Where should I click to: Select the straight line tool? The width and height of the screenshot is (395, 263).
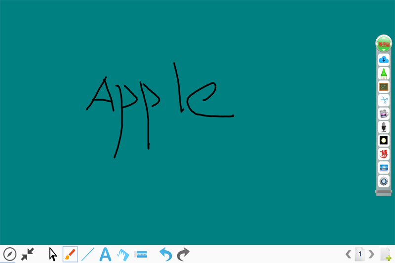88,254
